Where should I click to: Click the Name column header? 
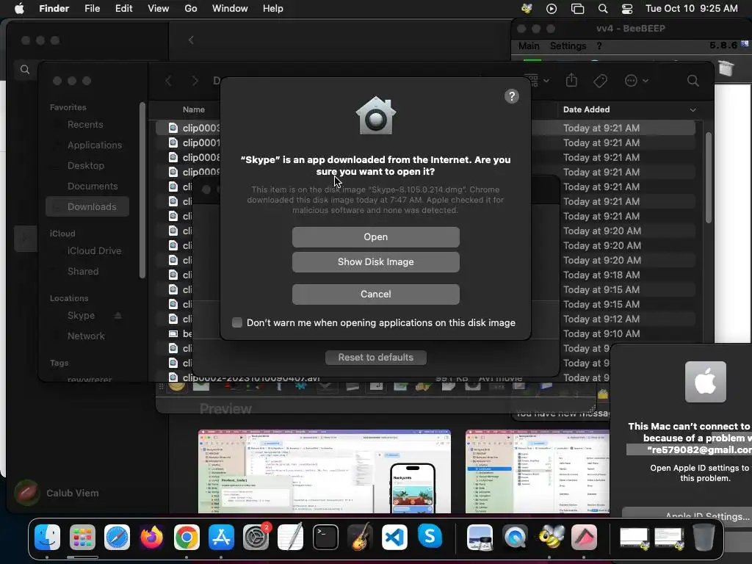(x=193, y=109)
